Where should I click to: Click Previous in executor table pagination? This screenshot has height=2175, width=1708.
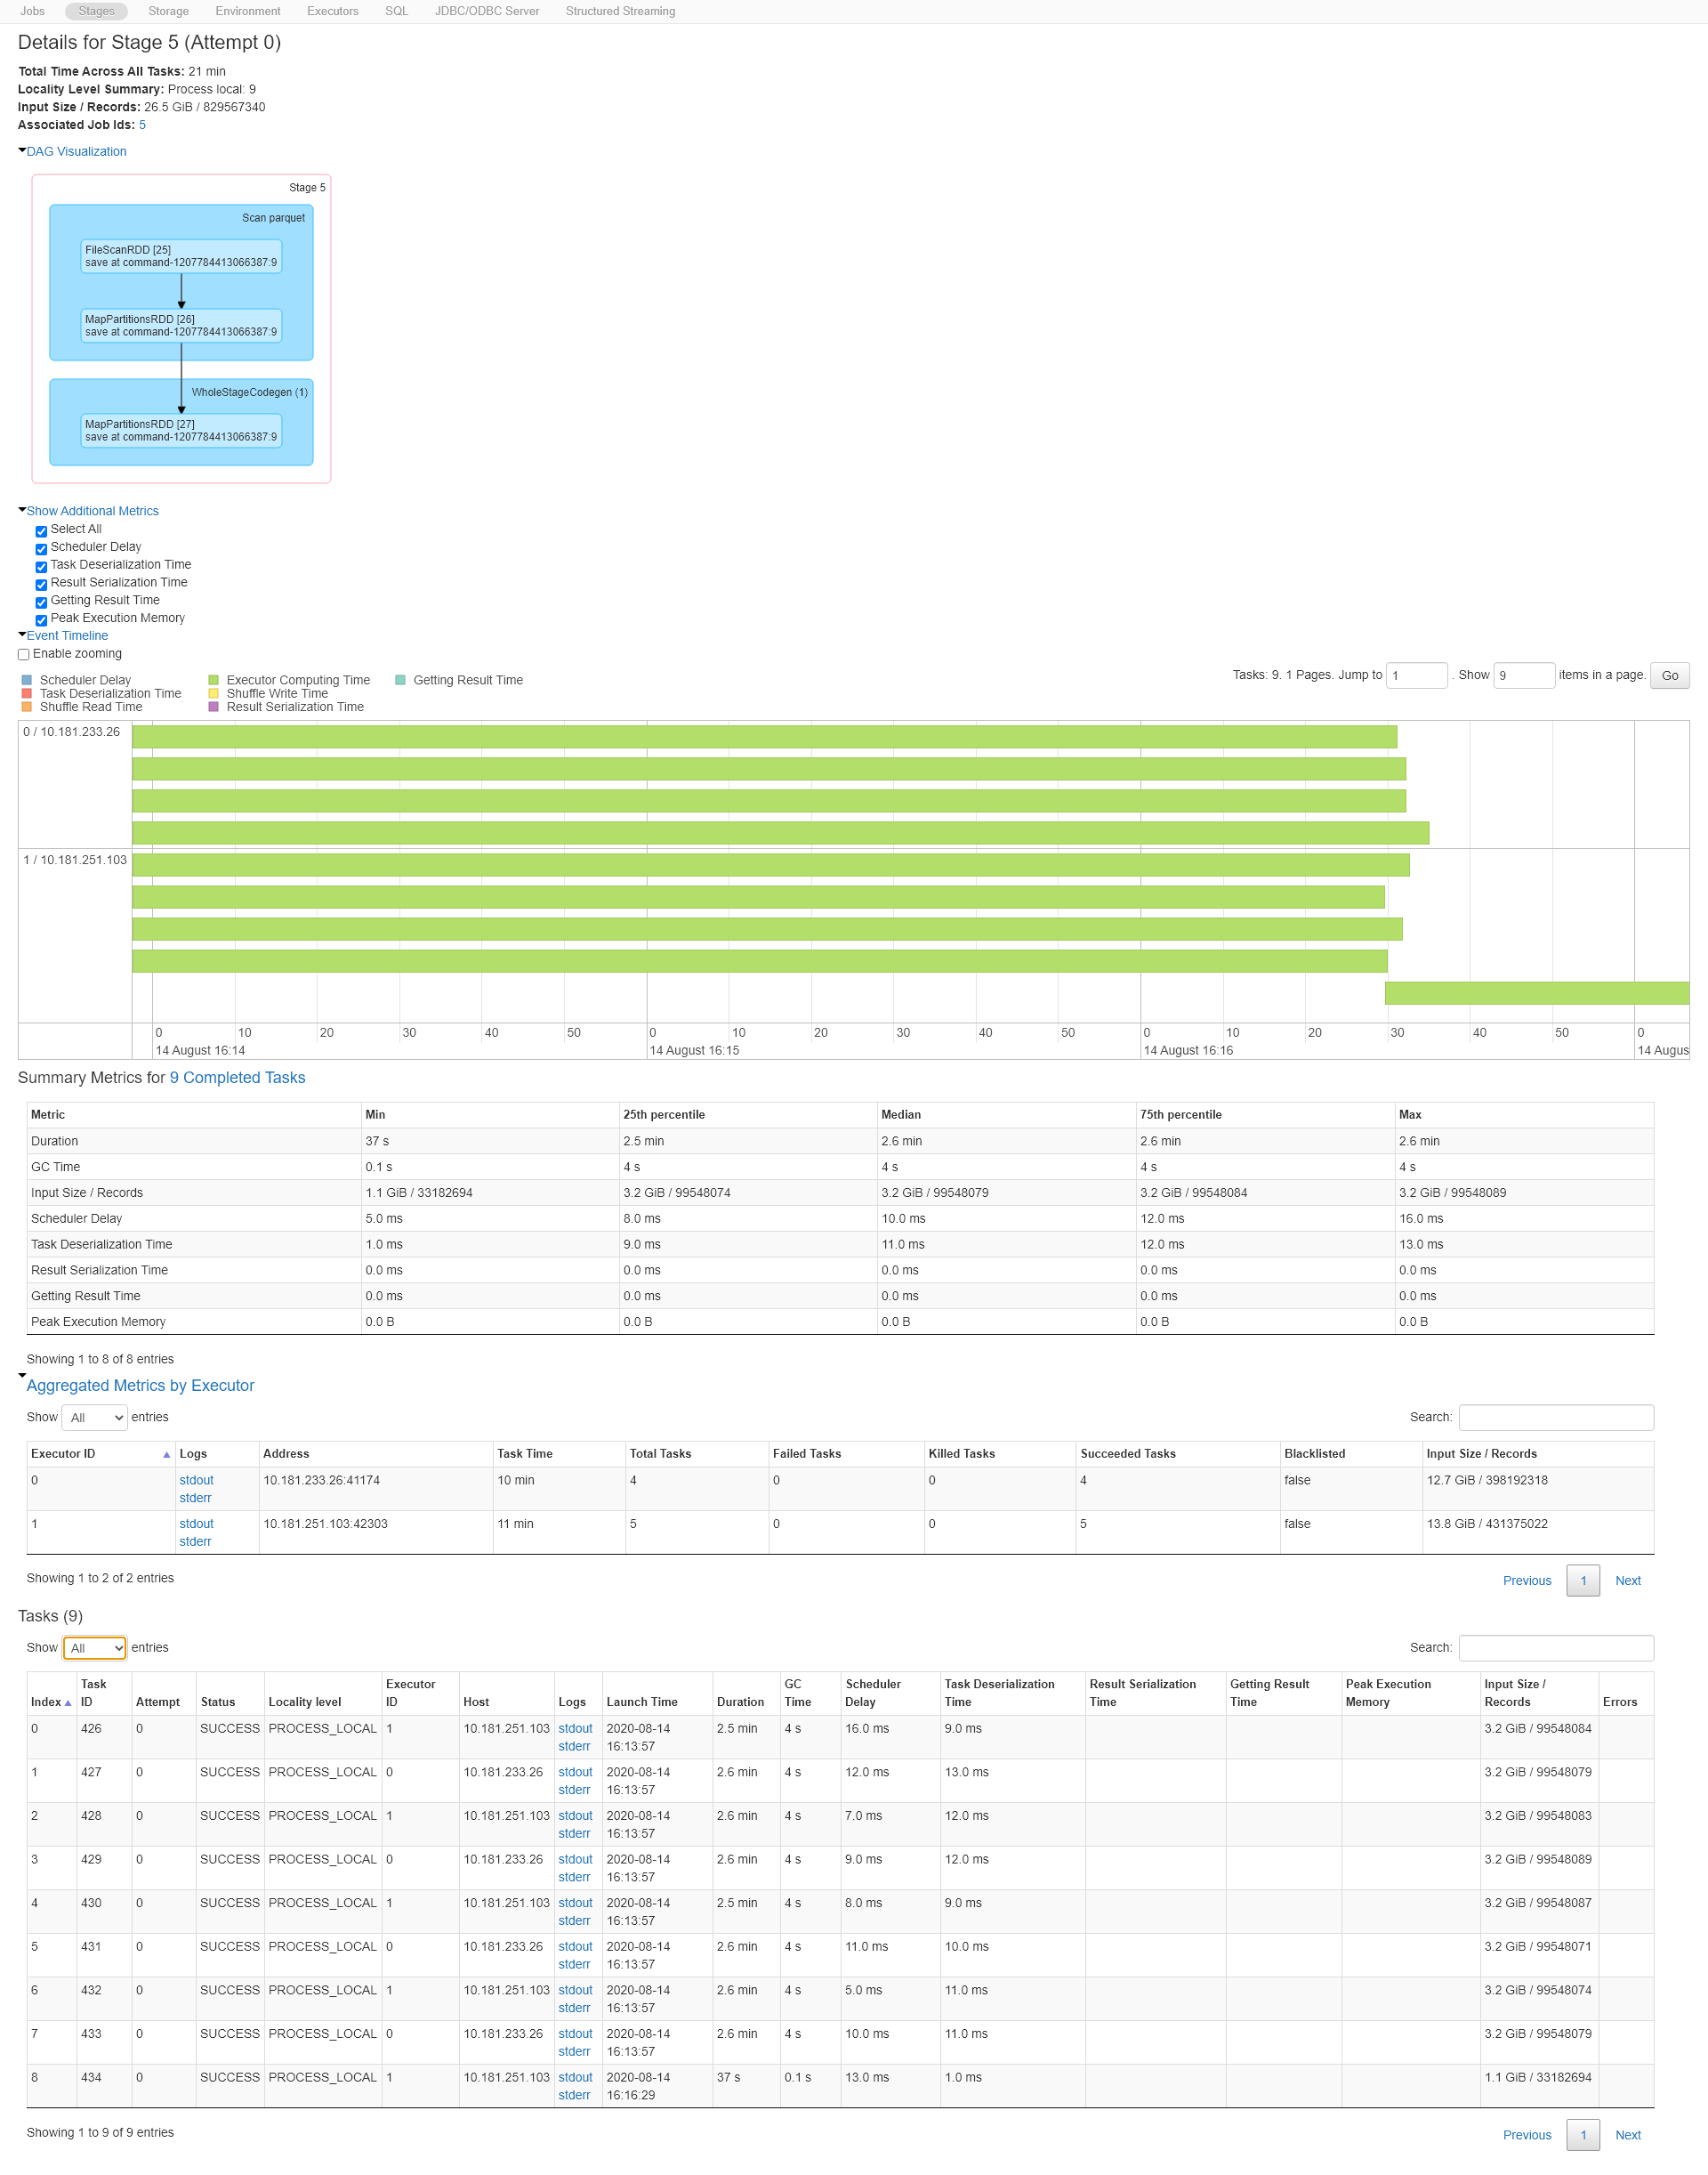[1527, 1581]
